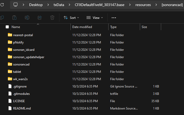Image resolution: width=184 pixels, height=115 pixels.
Task: Click the Refresh icon in the address bar
Action: pyautogui.click(x=2, y=5)
